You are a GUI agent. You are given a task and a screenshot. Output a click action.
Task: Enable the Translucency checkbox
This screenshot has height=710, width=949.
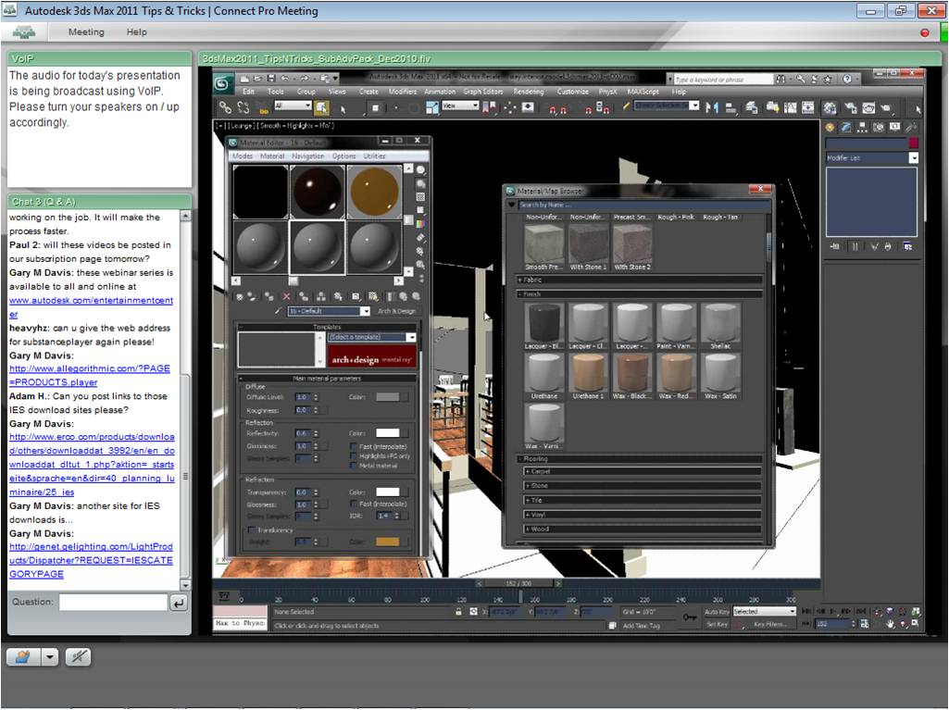(251, 530)
